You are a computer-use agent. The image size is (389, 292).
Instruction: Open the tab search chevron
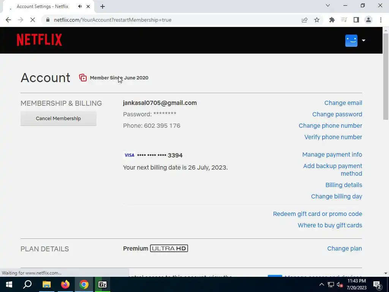click(x=328, y=5)
